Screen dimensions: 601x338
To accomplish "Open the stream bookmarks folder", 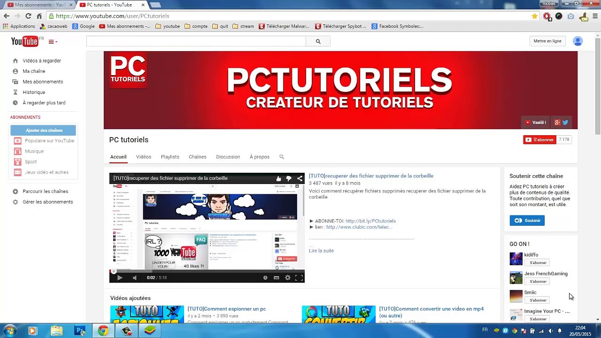I will tap(243, 26).
